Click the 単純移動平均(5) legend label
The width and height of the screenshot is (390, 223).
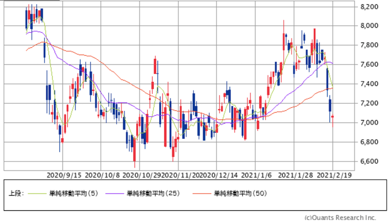click(74, 193)
